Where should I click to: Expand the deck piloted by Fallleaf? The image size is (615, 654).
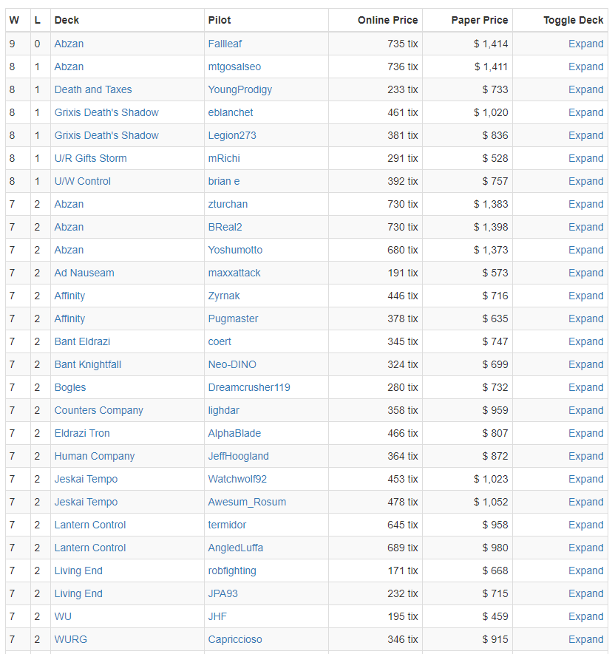coord(585,44)
